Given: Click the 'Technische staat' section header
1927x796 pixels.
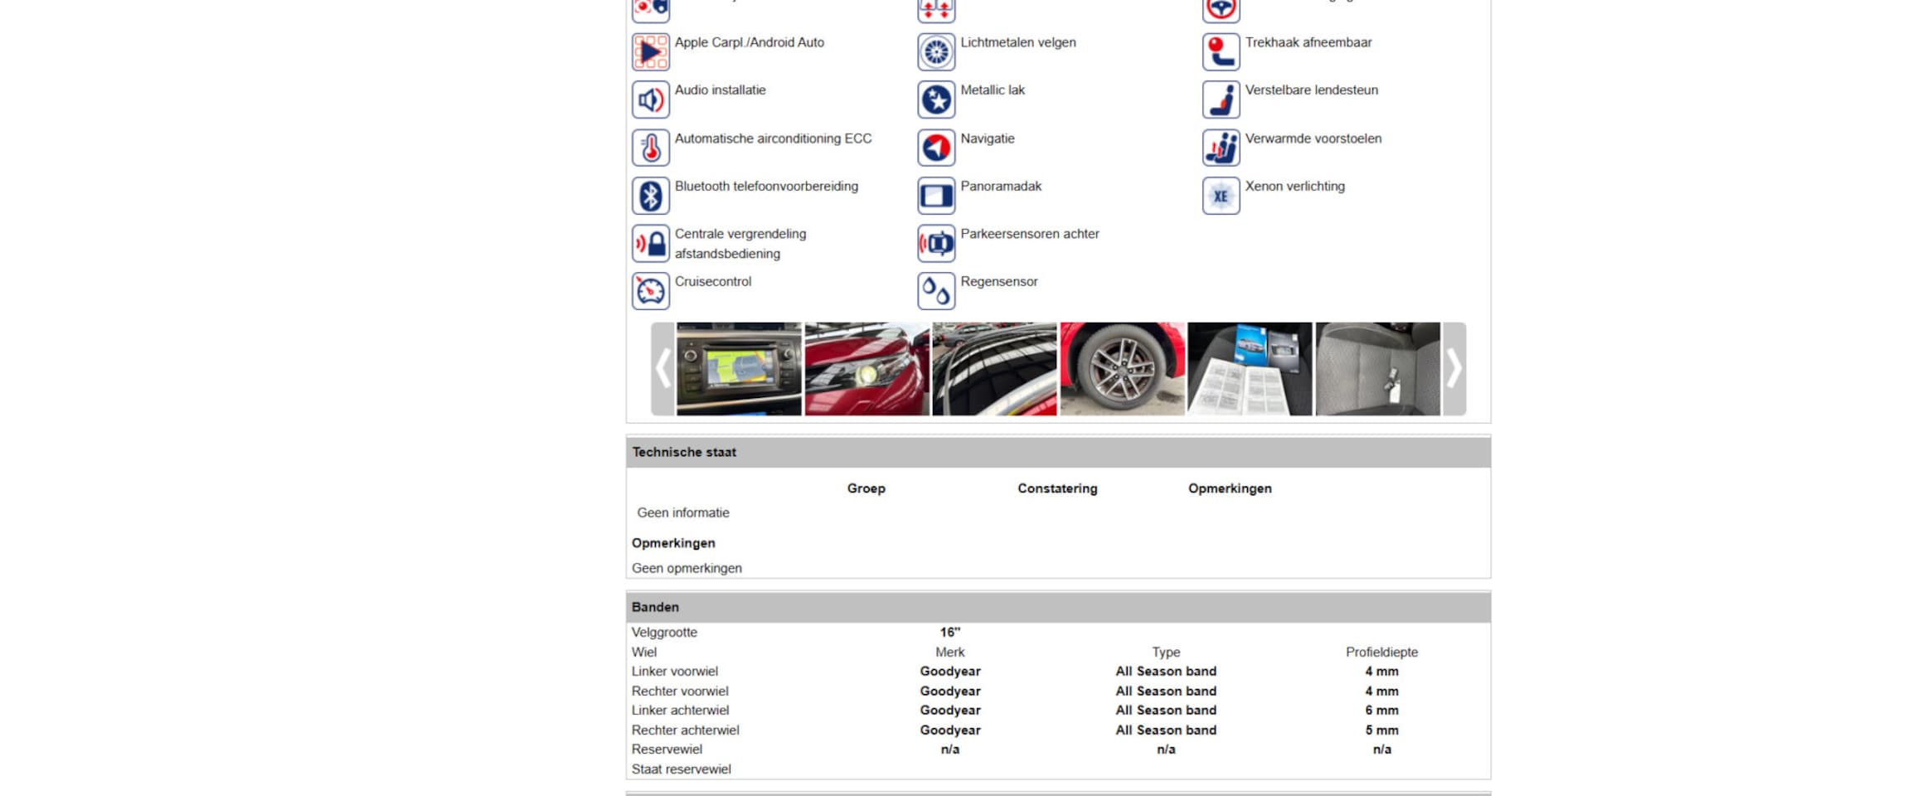Looking at the screenshot, I should (x=1058, y=452).
